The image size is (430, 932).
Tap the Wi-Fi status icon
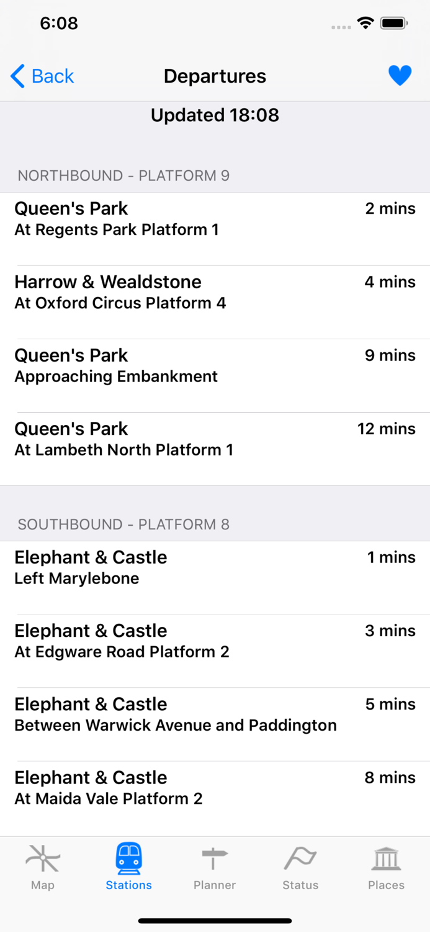[365, 22]
